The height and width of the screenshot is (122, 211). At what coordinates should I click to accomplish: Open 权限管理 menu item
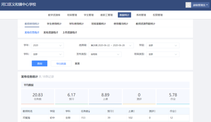click(x=158, y=15)
